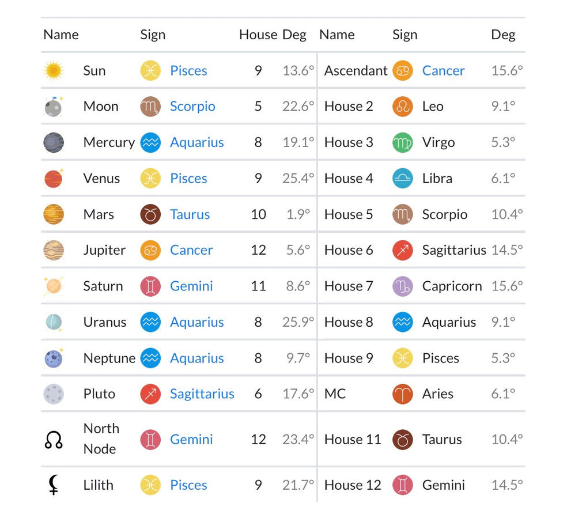
Task: Open the Cancer link for Ascendant
Action: [x=443, y=70]
